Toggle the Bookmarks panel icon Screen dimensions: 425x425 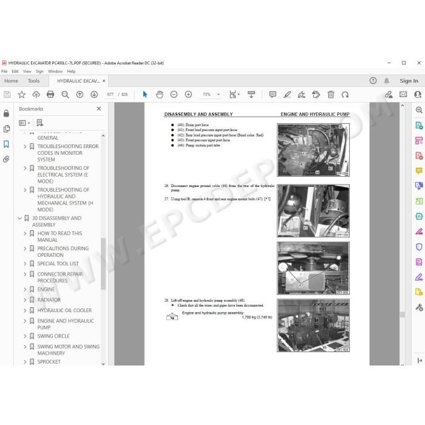tap(7, 144)
